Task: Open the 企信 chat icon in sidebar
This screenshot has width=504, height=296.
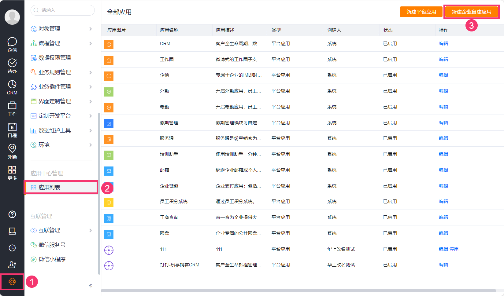Action: (x=12, y=44)
